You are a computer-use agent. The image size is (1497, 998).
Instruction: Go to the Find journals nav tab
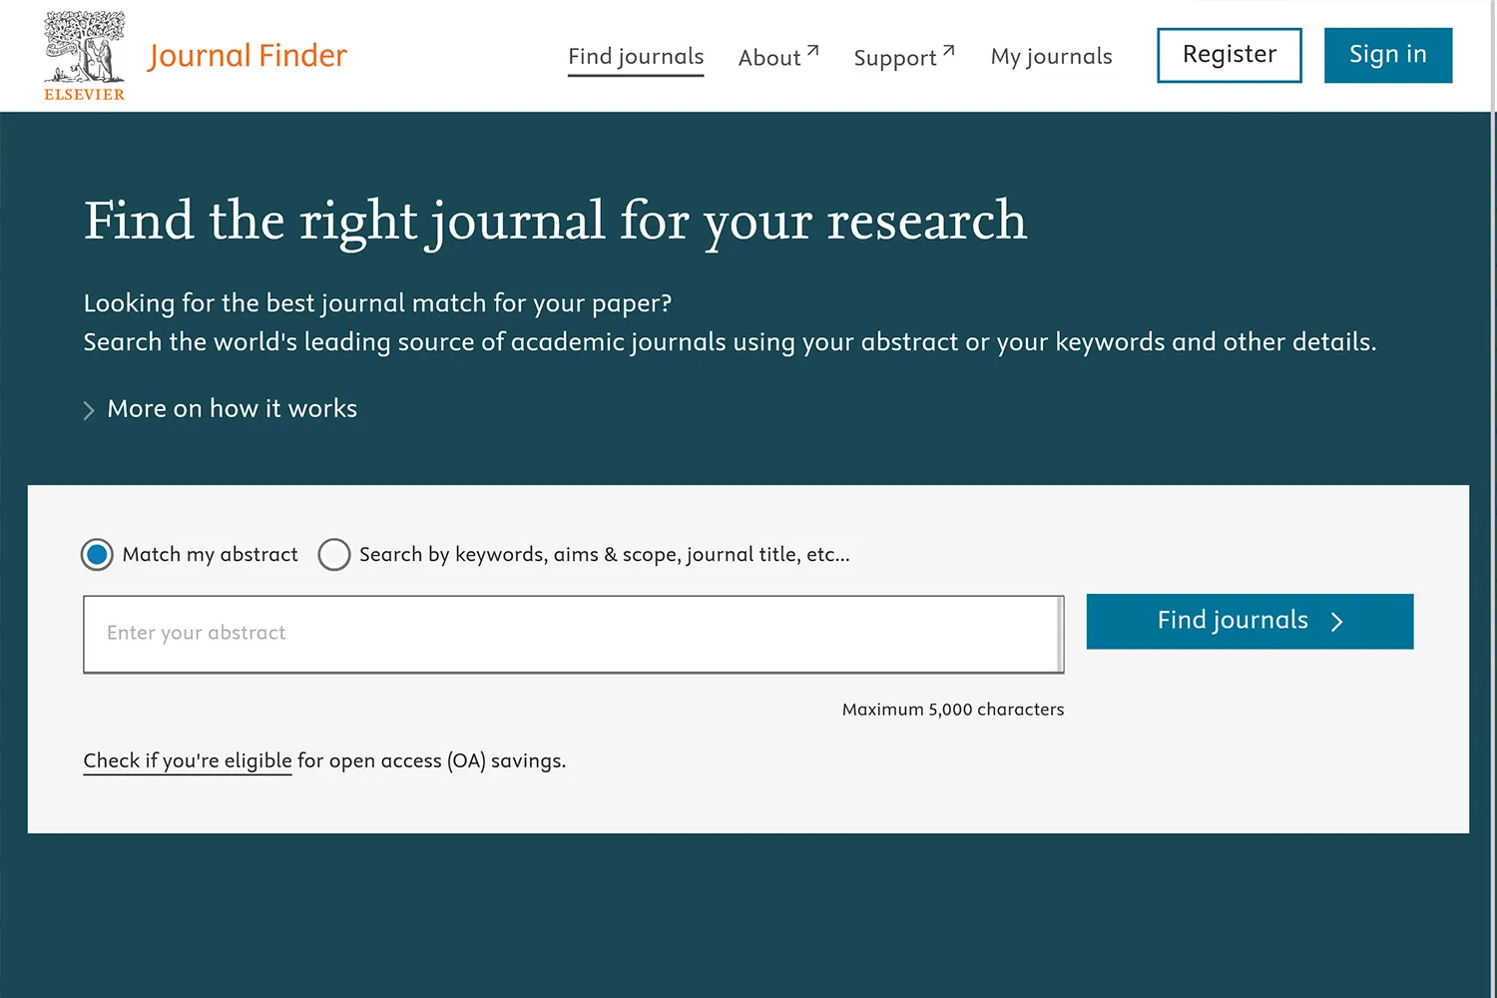point(636,57)
